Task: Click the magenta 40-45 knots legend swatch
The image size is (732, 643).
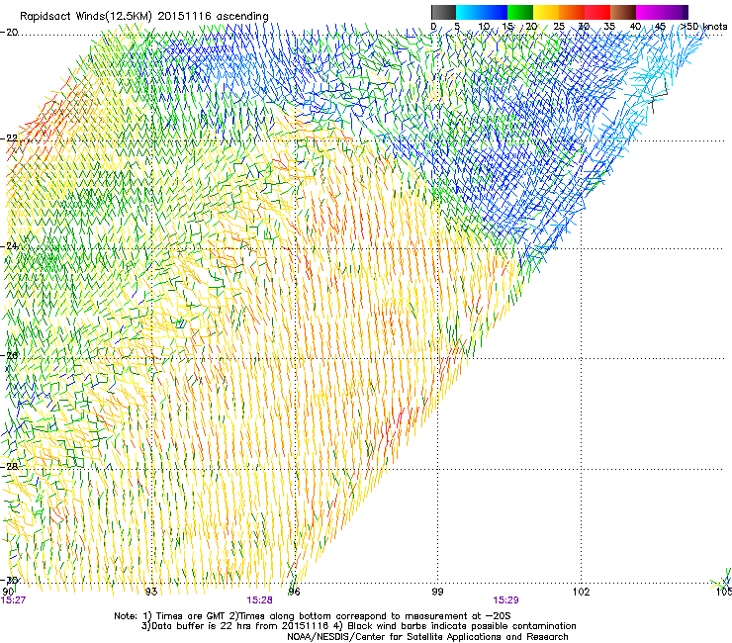Action: tap(649, 12)
